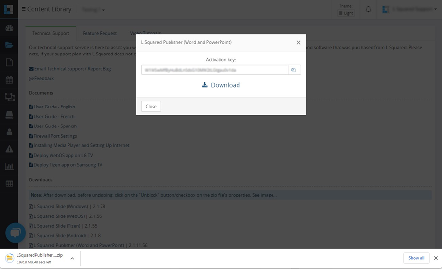
Task: Click the Download link in the dialog
Action: 221,85
